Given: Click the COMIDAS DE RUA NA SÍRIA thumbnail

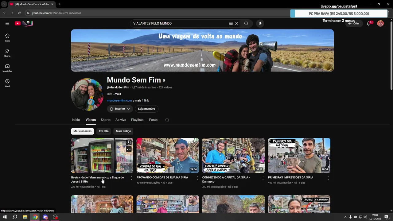Looking at the screenshot, I should click(168, 156).
